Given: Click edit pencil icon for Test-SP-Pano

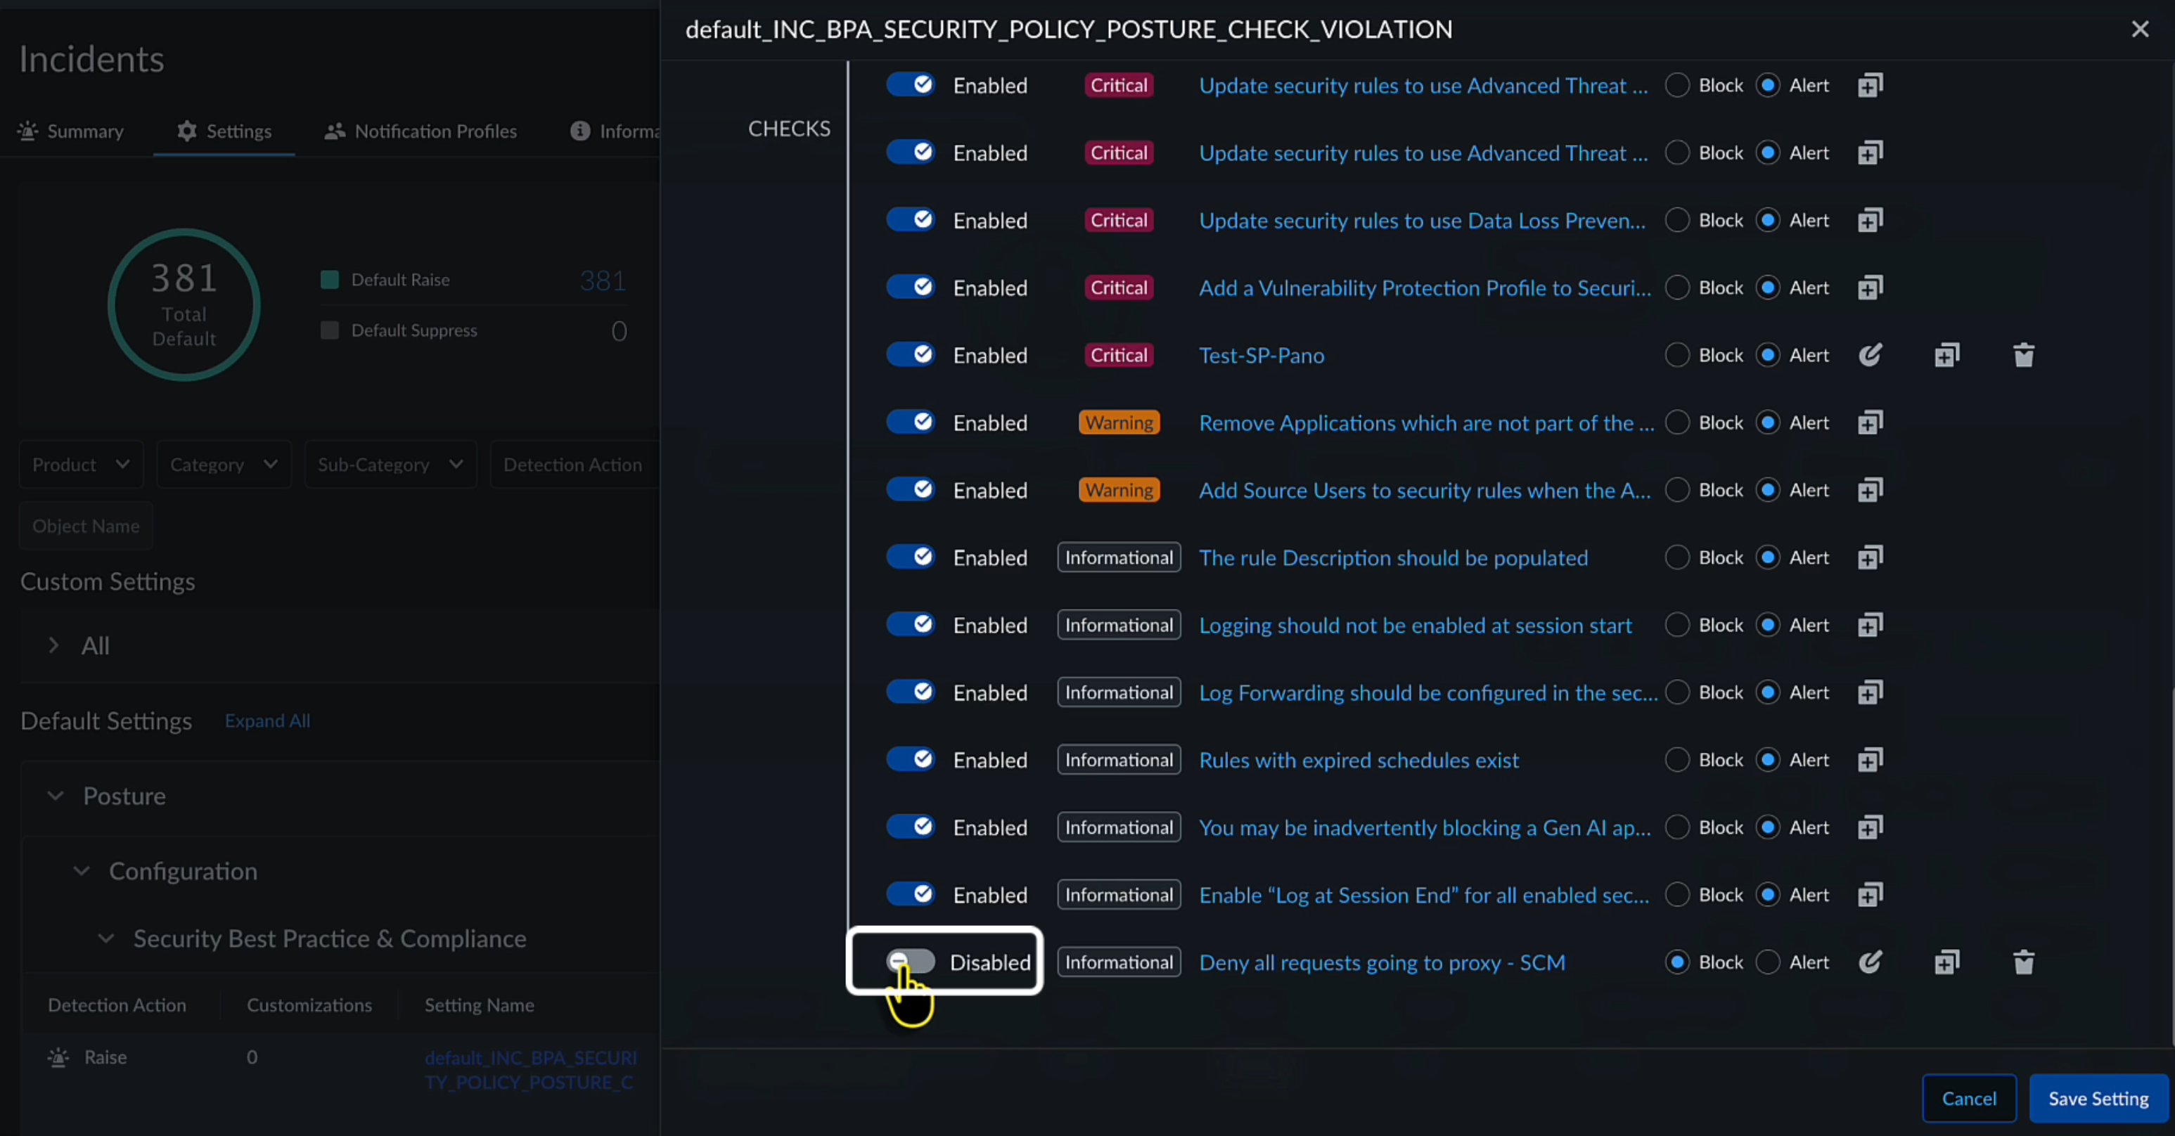Looking at the screenshot, I should pyautogui.click(x=1871, y=354).
